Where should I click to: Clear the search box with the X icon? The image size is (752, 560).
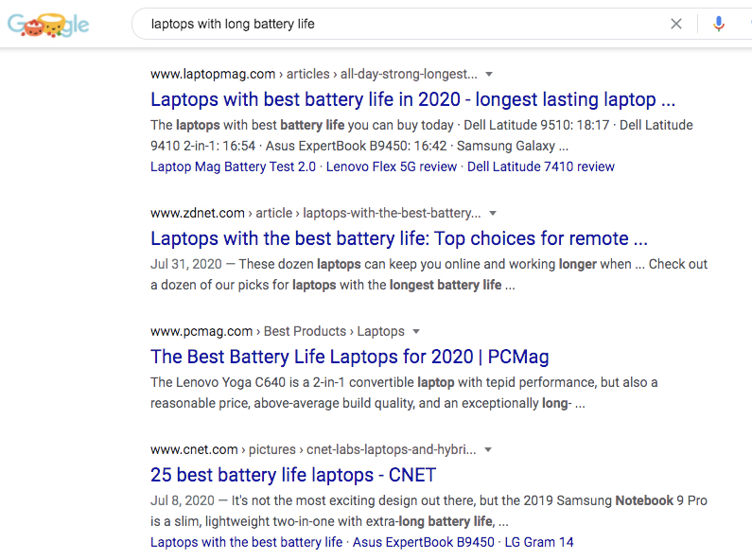[675, 24]
